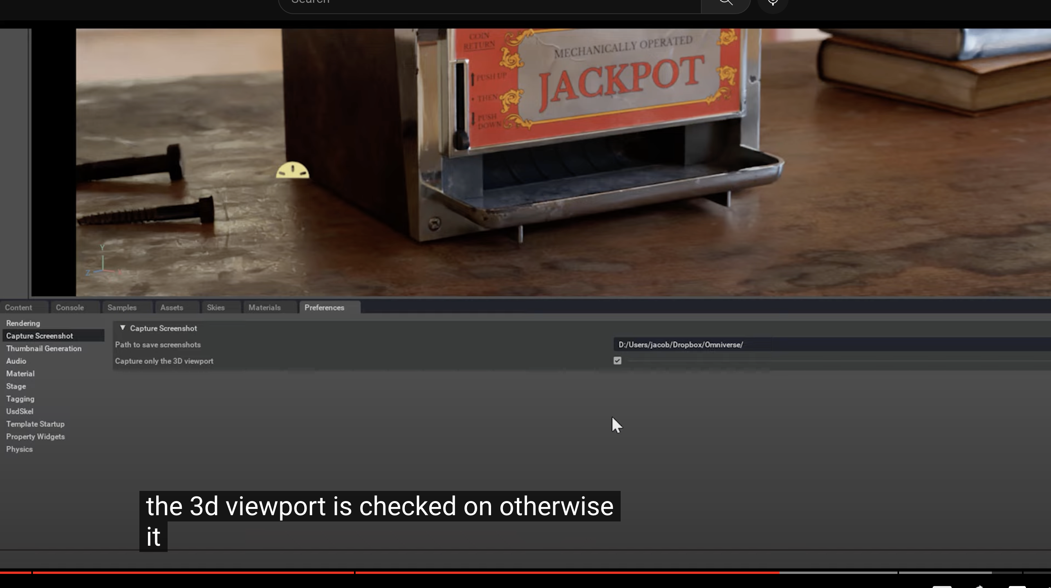Open the Samples tab
Screen dimensions: 1051x588
[122, 308]
